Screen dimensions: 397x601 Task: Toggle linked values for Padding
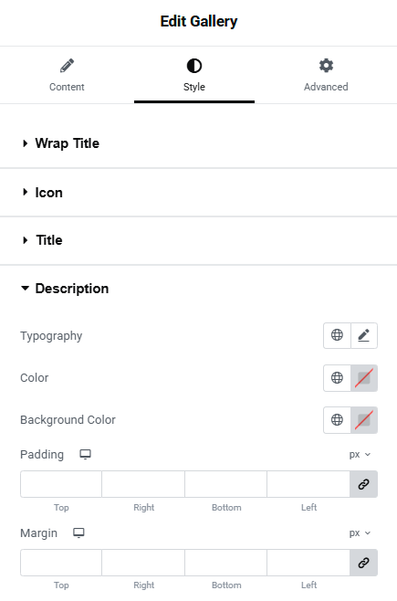tap(364, 484)
